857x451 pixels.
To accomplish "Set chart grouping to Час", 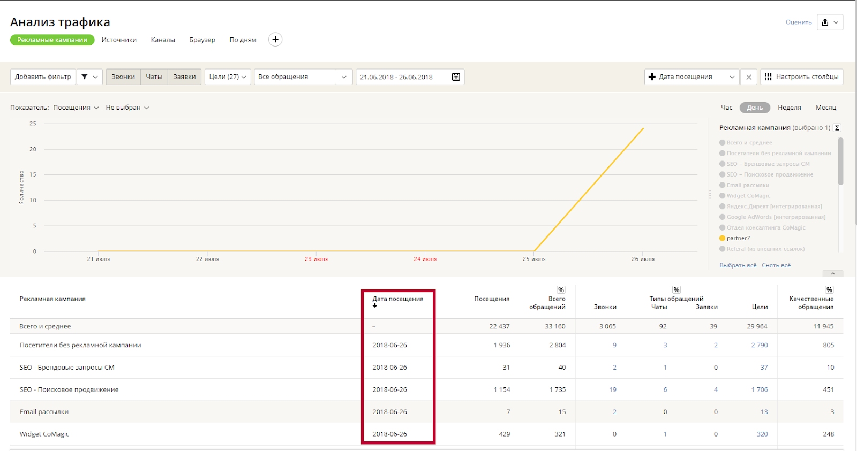I will (726, 108).
